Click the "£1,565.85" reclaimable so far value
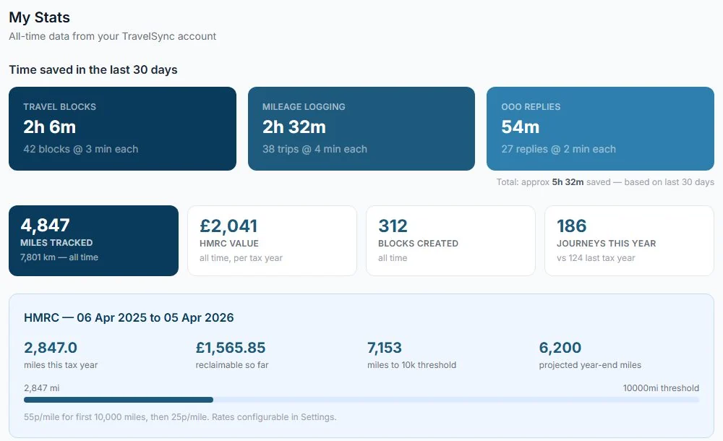723x441 pixels. click(231, 347)
